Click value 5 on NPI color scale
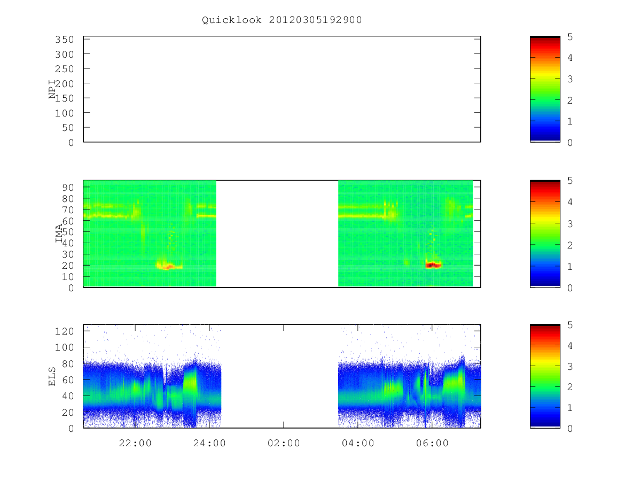641x481 pixels. (x=570, y=36)
